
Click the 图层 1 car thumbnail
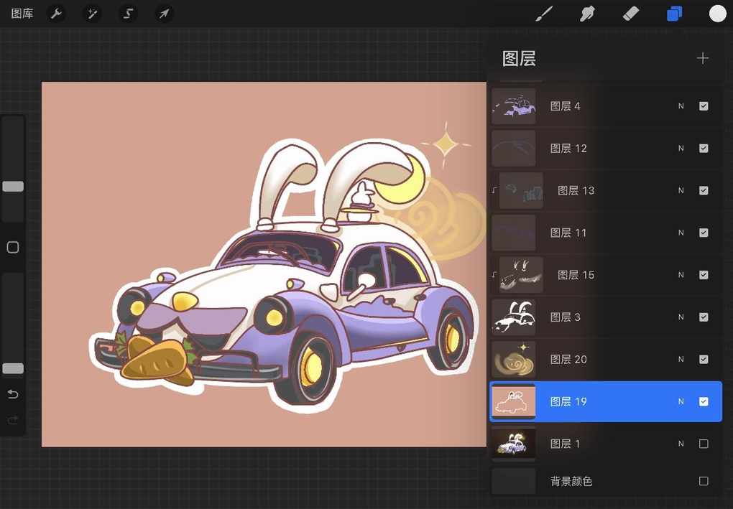[514, 444]
